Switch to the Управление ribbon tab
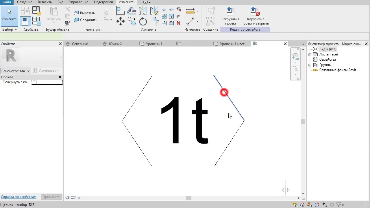Viewport: 370px width, 208px height. pyautogui.click(x=79, y=2)
